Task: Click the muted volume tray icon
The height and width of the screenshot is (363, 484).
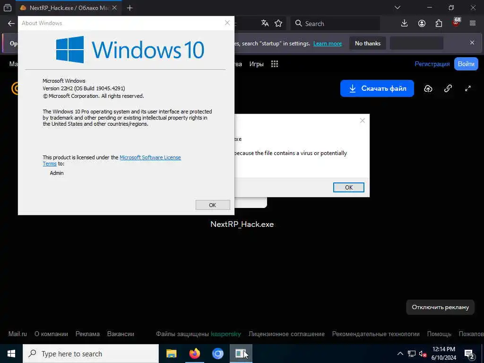Action: tap(423, 354)
